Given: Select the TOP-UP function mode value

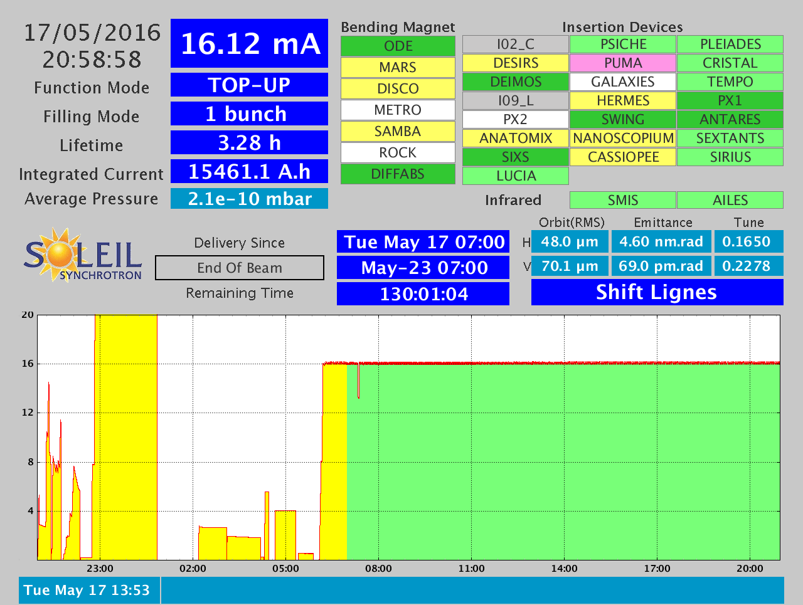Looking at the screenshot, I should (x=249, y=85).
